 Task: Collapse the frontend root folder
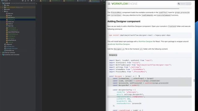click(1, 3)
